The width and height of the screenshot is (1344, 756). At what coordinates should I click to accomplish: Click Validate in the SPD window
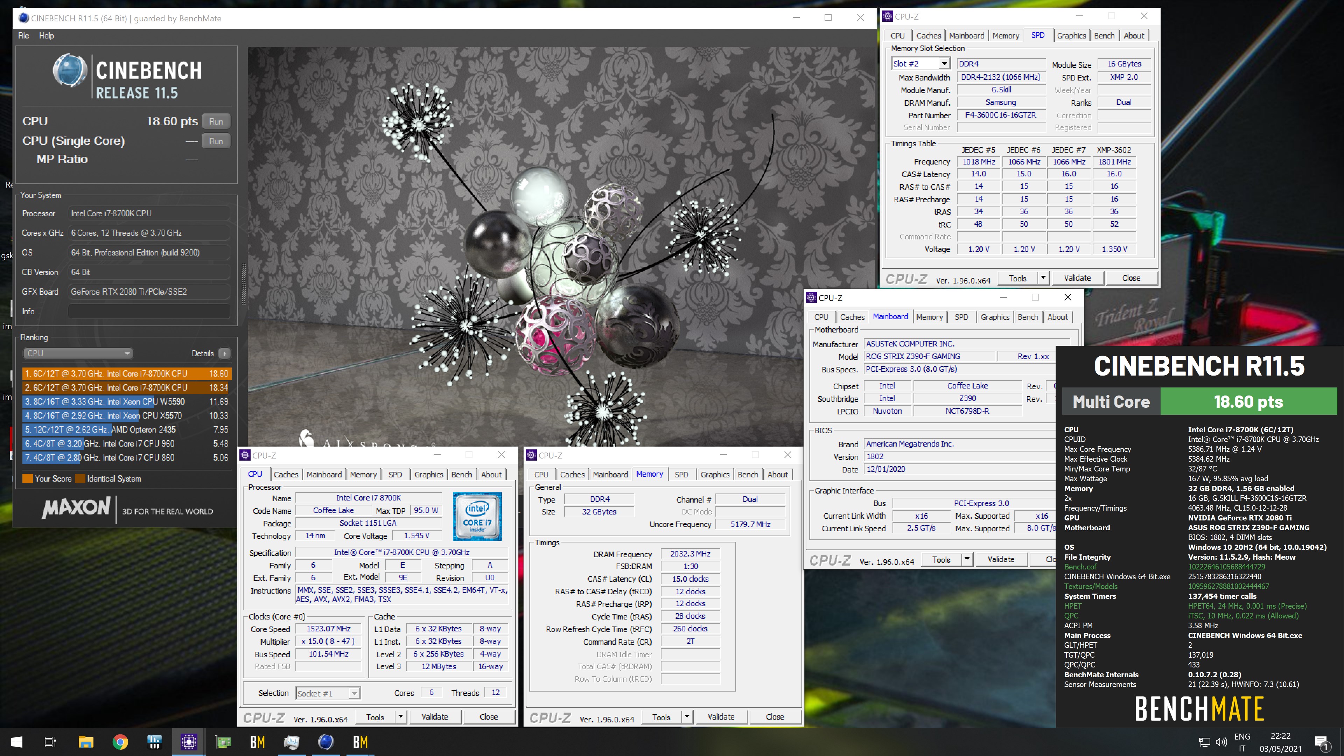(x=1077, y=278)
